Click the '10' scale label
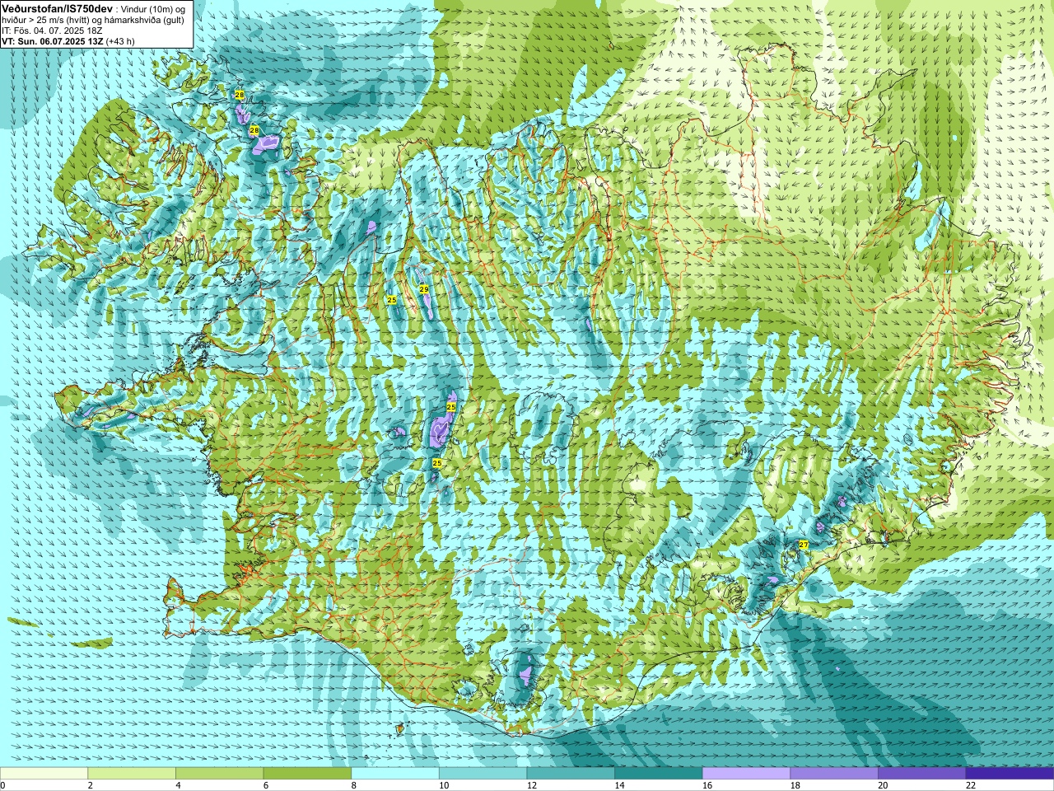The height and width of the screenshot is (791, 1054). (444, 786)
